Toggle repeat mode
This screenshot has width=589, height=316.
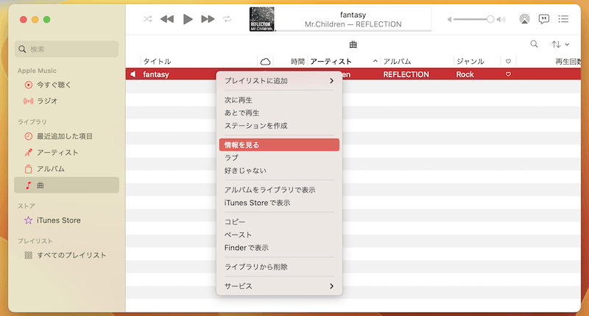[228, 19]
